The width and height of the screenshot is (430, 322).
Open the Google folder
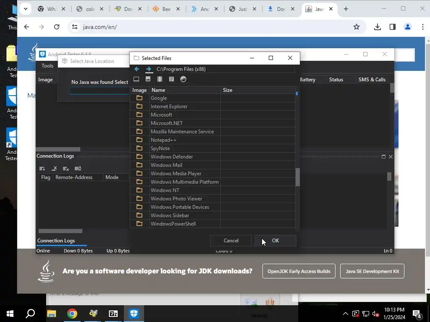coord(212,98)
